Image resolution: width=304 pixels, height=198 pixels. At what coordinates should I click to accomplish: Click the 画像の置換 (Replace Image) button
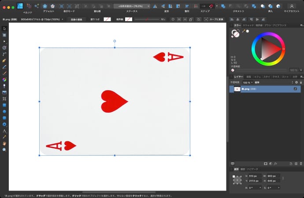click(x=77, y=19)
